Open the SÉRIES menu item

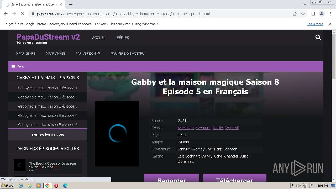[x=123, y=38]
